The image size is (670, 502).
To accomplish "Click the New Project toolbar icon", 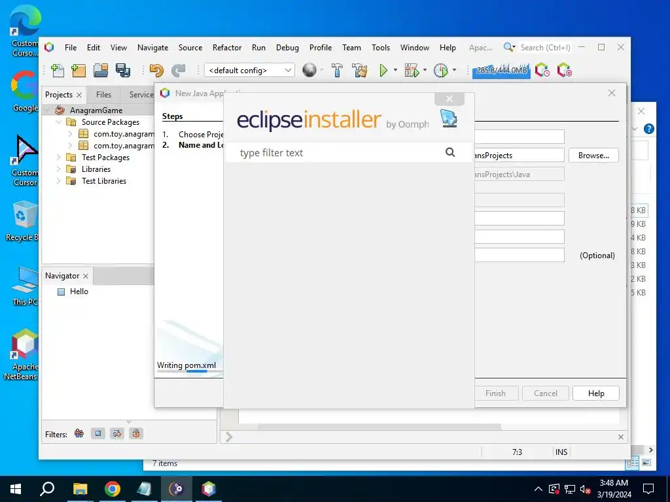I will pos(79,71).
